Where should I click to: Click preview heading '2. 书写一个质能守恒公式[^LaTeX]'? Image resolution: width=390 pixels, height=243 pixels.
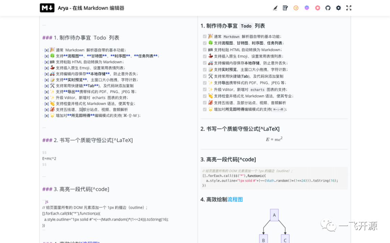pyautogui.click(x=240, y=129)
